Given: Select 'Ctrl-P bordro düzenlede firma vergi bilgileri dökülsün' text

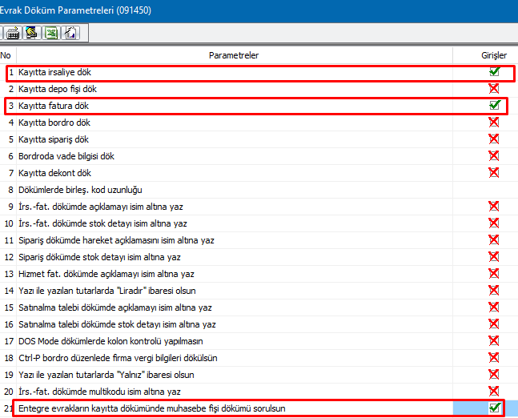Looking at the screenshot, I should [118, 358].
